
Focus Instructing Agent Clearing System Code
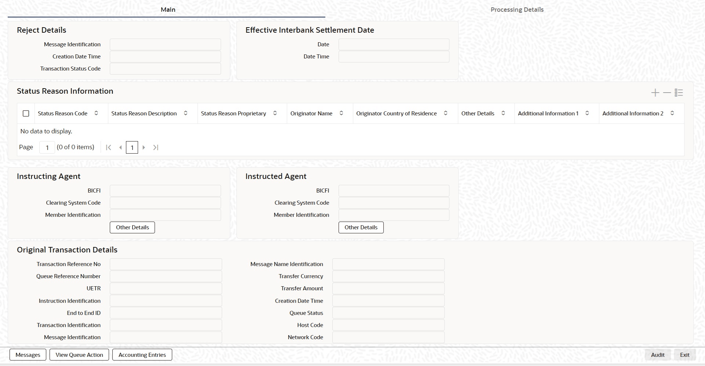point(165,203)
